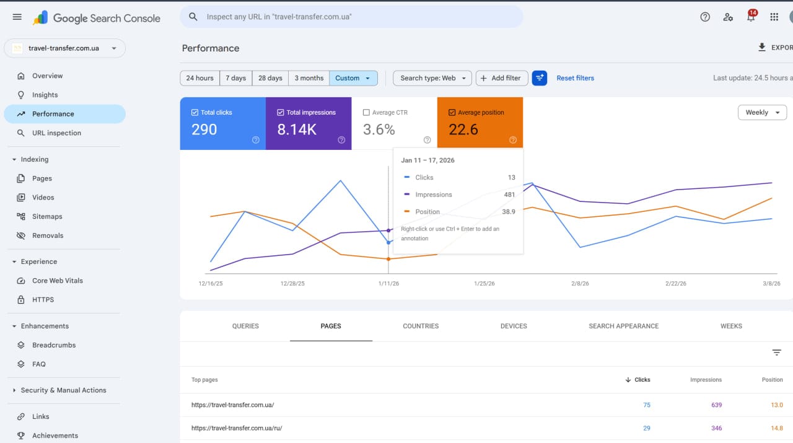This screenshot has height=443, width=793.
Task: Click the search magnifier icon
Action: click(x=193, y=17)
